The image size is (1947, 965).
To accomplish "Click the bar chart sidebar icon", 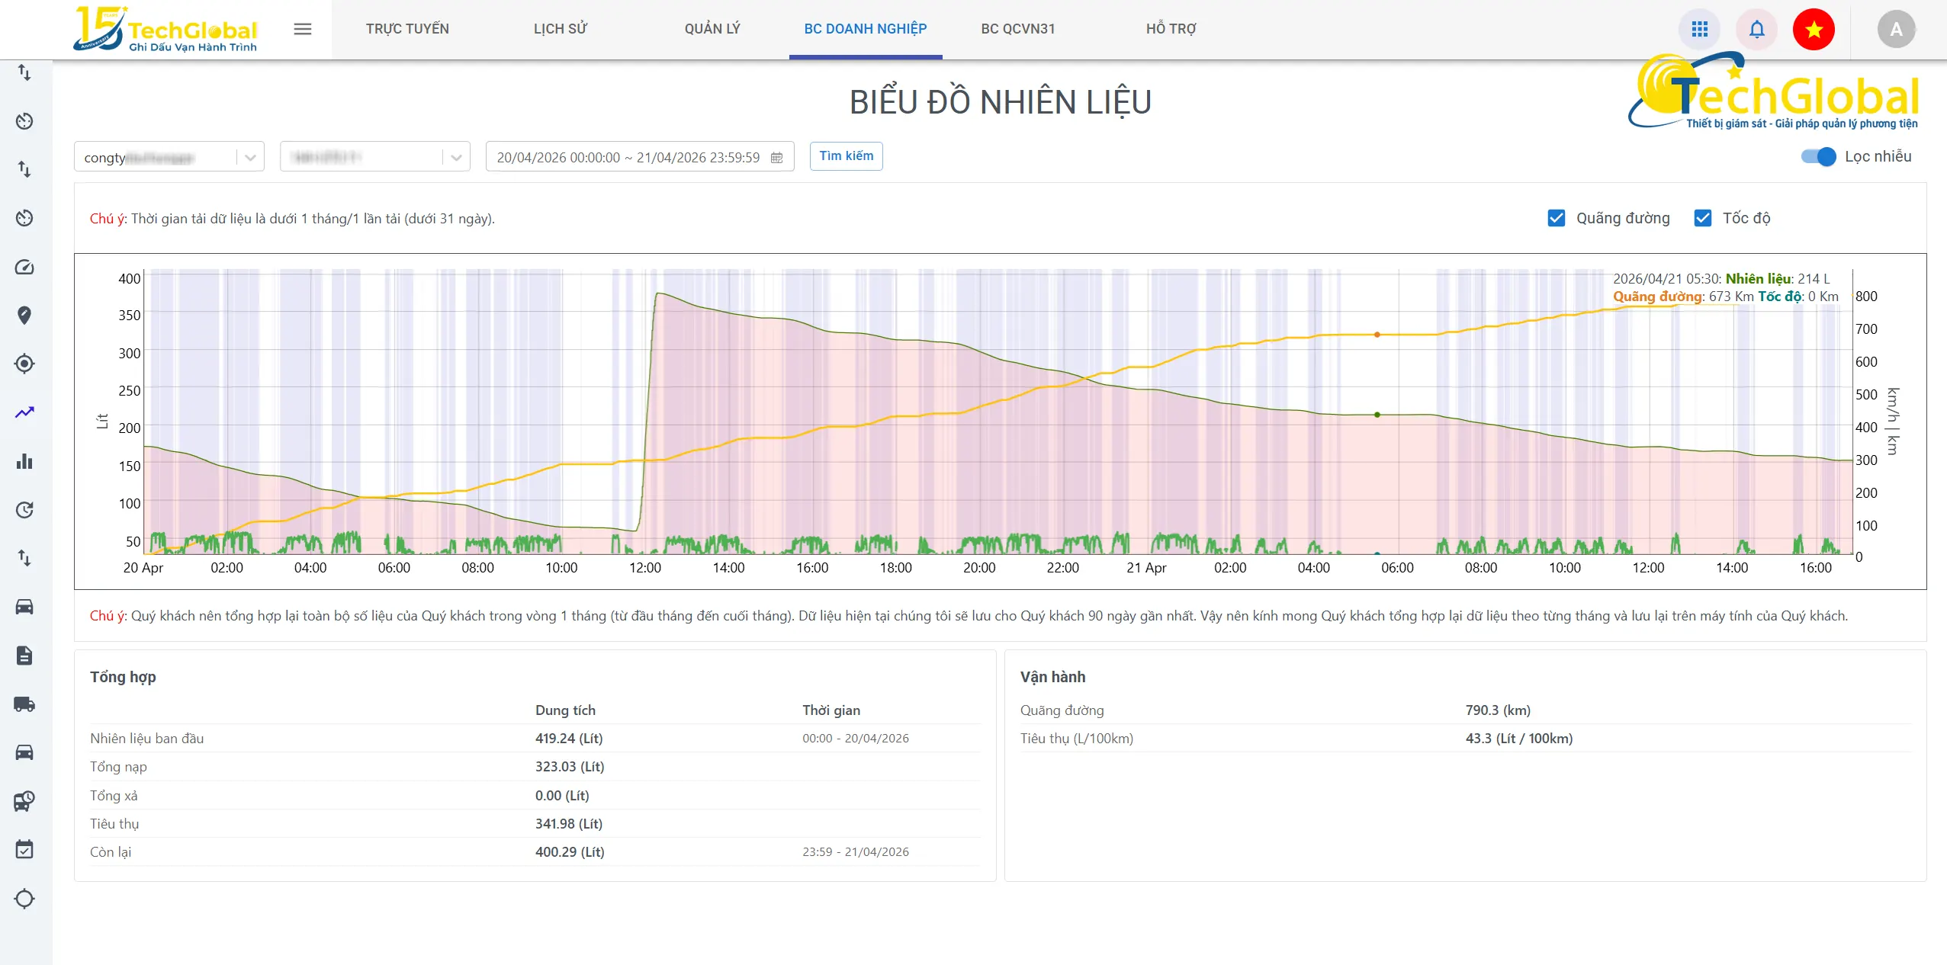I will (24, 461).
